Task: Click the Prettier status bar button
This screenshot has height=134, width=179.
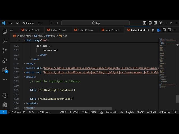Action: click(x=164, y=112)
